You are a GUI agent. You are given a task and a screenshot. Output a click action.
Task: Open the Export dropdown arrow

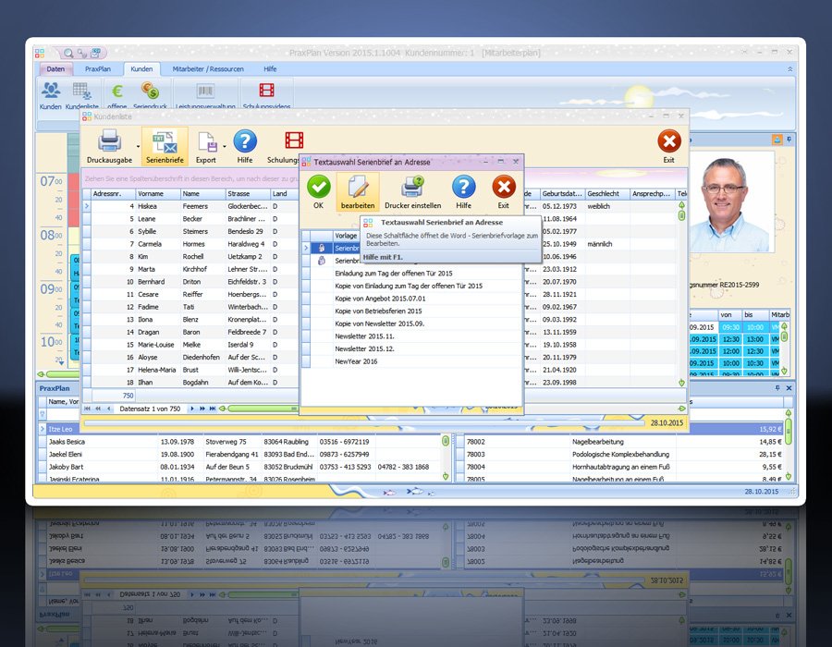pyautogui.click(x=225, y=146)
